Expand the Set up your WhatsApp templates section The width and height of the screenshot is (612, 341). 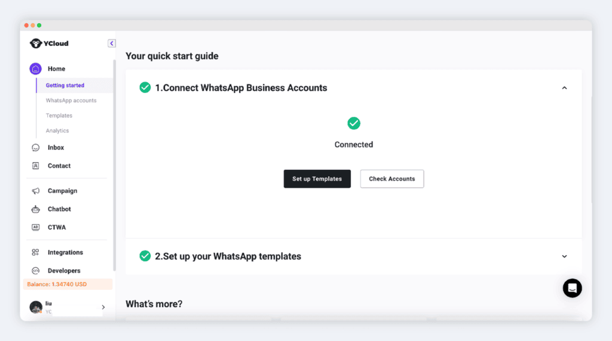(x=564, y=256)
